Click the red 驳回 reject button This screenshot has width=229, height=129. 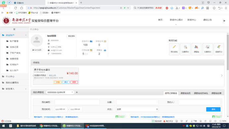pos(74,82)
